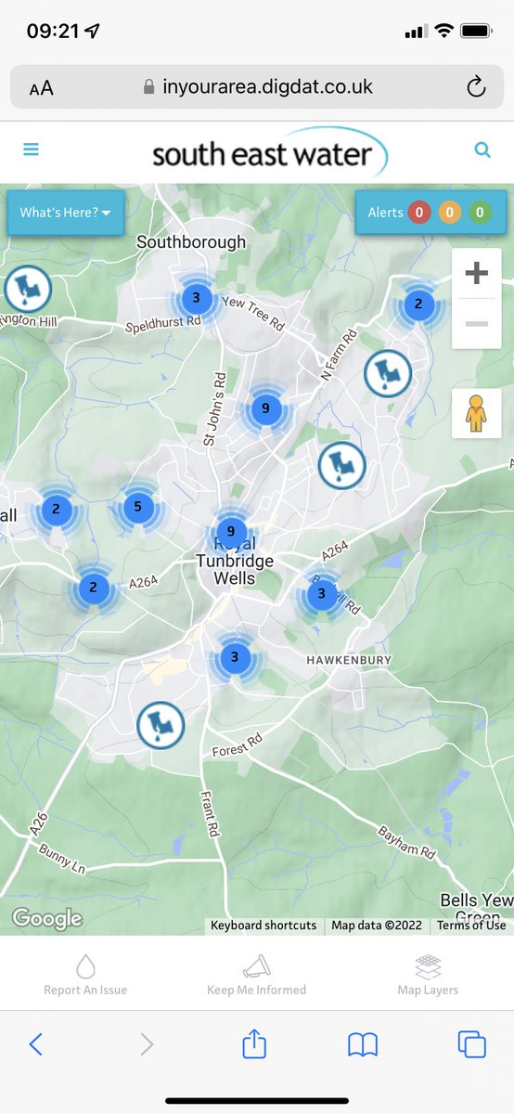Click the orange alerts count badge
This screenshot has width=514, height=1114.
pyautogui.click(x=449, y=213)
